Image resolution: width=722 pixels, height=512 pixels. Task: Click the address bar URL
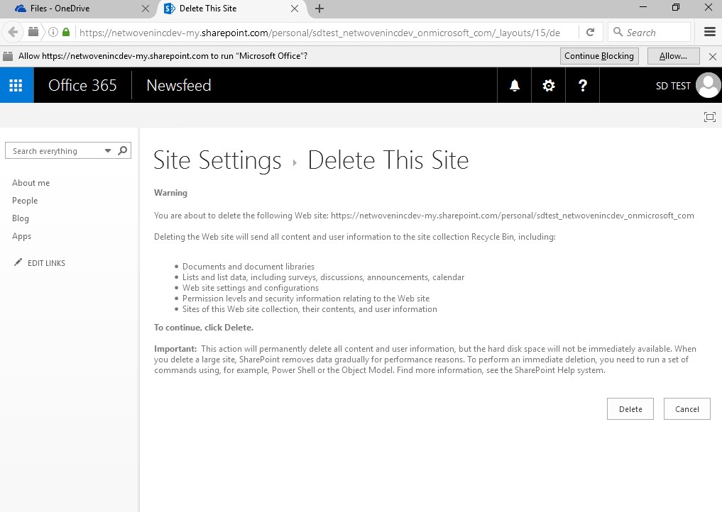[319, 33]
